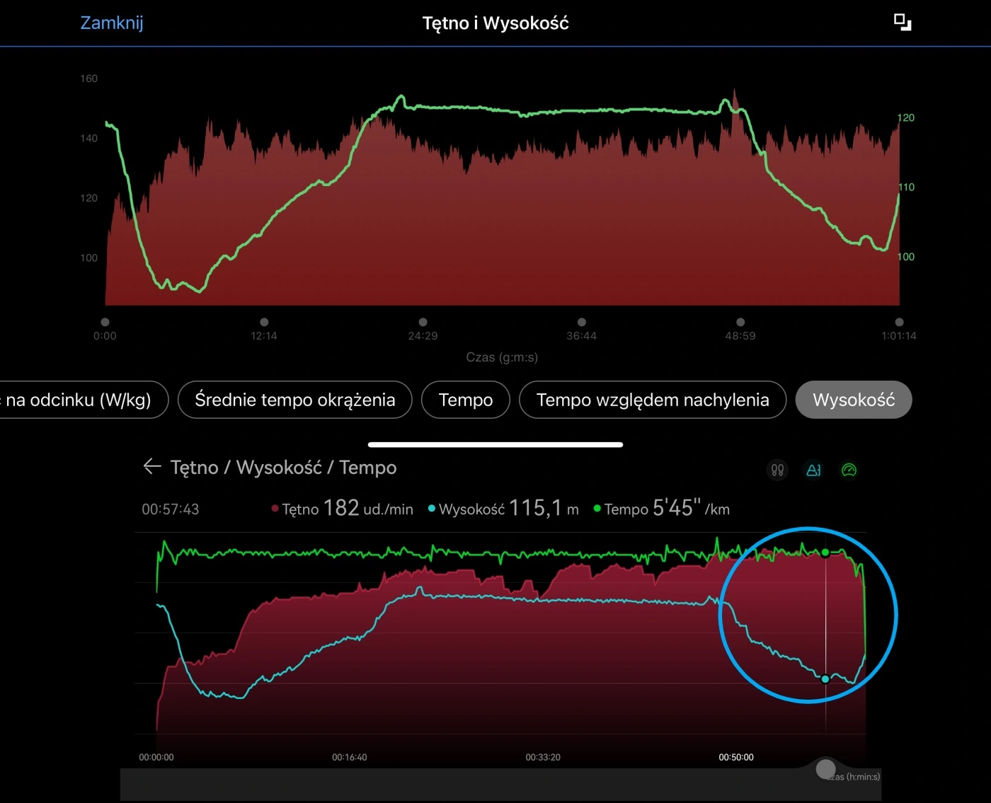
Task: Expand the bottom sheet drag handle
Action: pyautogui.click(x=495, y=444)
